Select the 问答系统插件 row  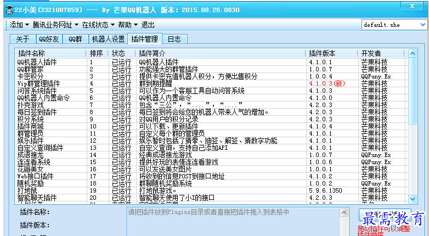(x=210, y=91)
